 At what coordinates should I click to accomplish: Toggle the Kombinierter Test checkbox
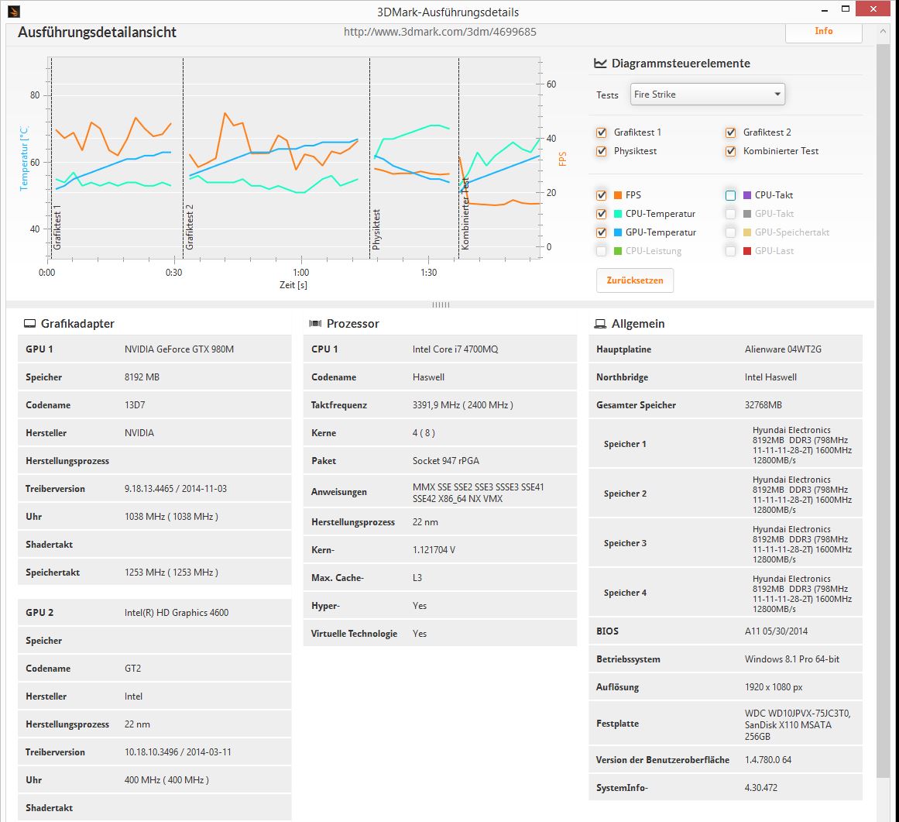(730, 151)
